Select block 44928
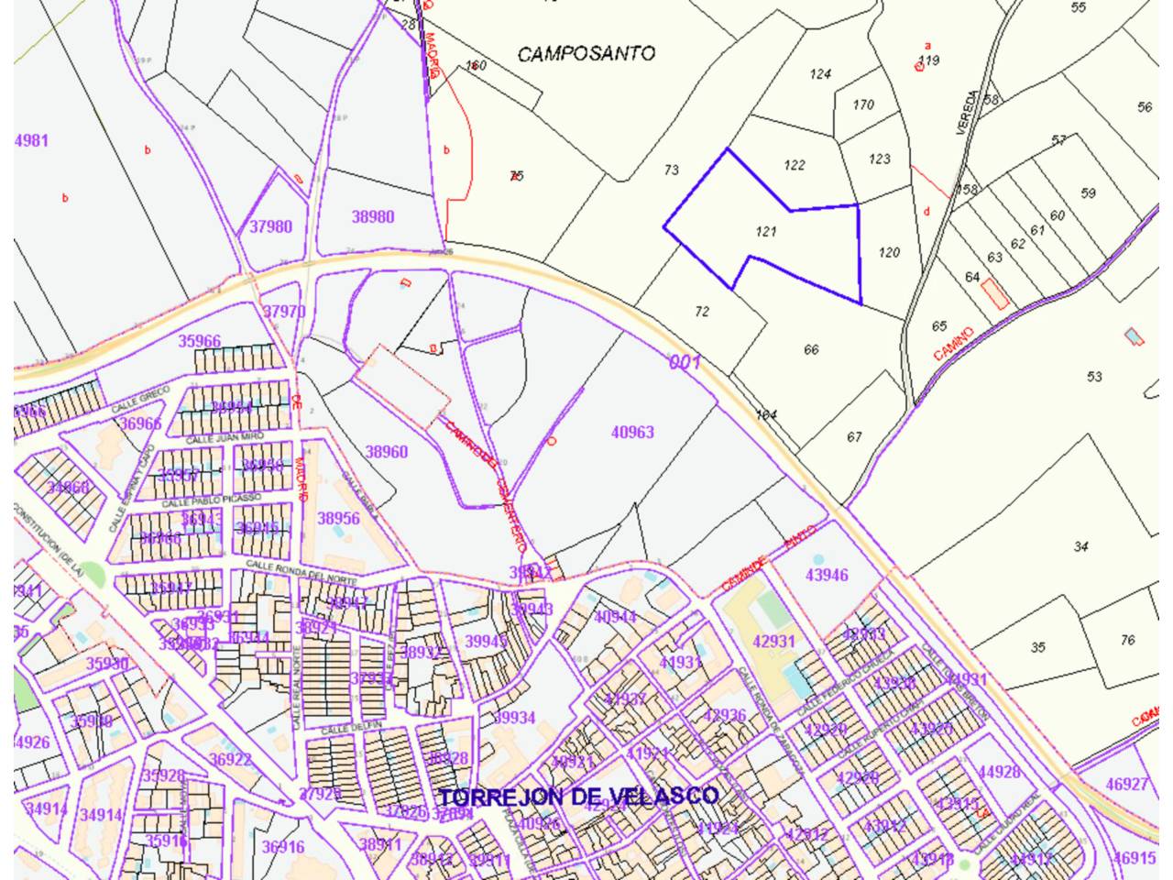The height and width of the screenshot is (880, 1173). (x=999, y=772)
